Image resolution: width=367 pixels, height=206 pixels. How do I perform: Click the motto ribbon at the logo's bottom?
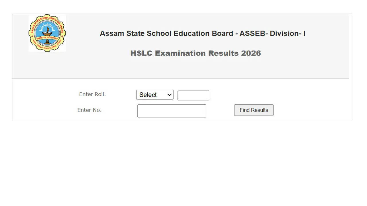click(47, 38)
